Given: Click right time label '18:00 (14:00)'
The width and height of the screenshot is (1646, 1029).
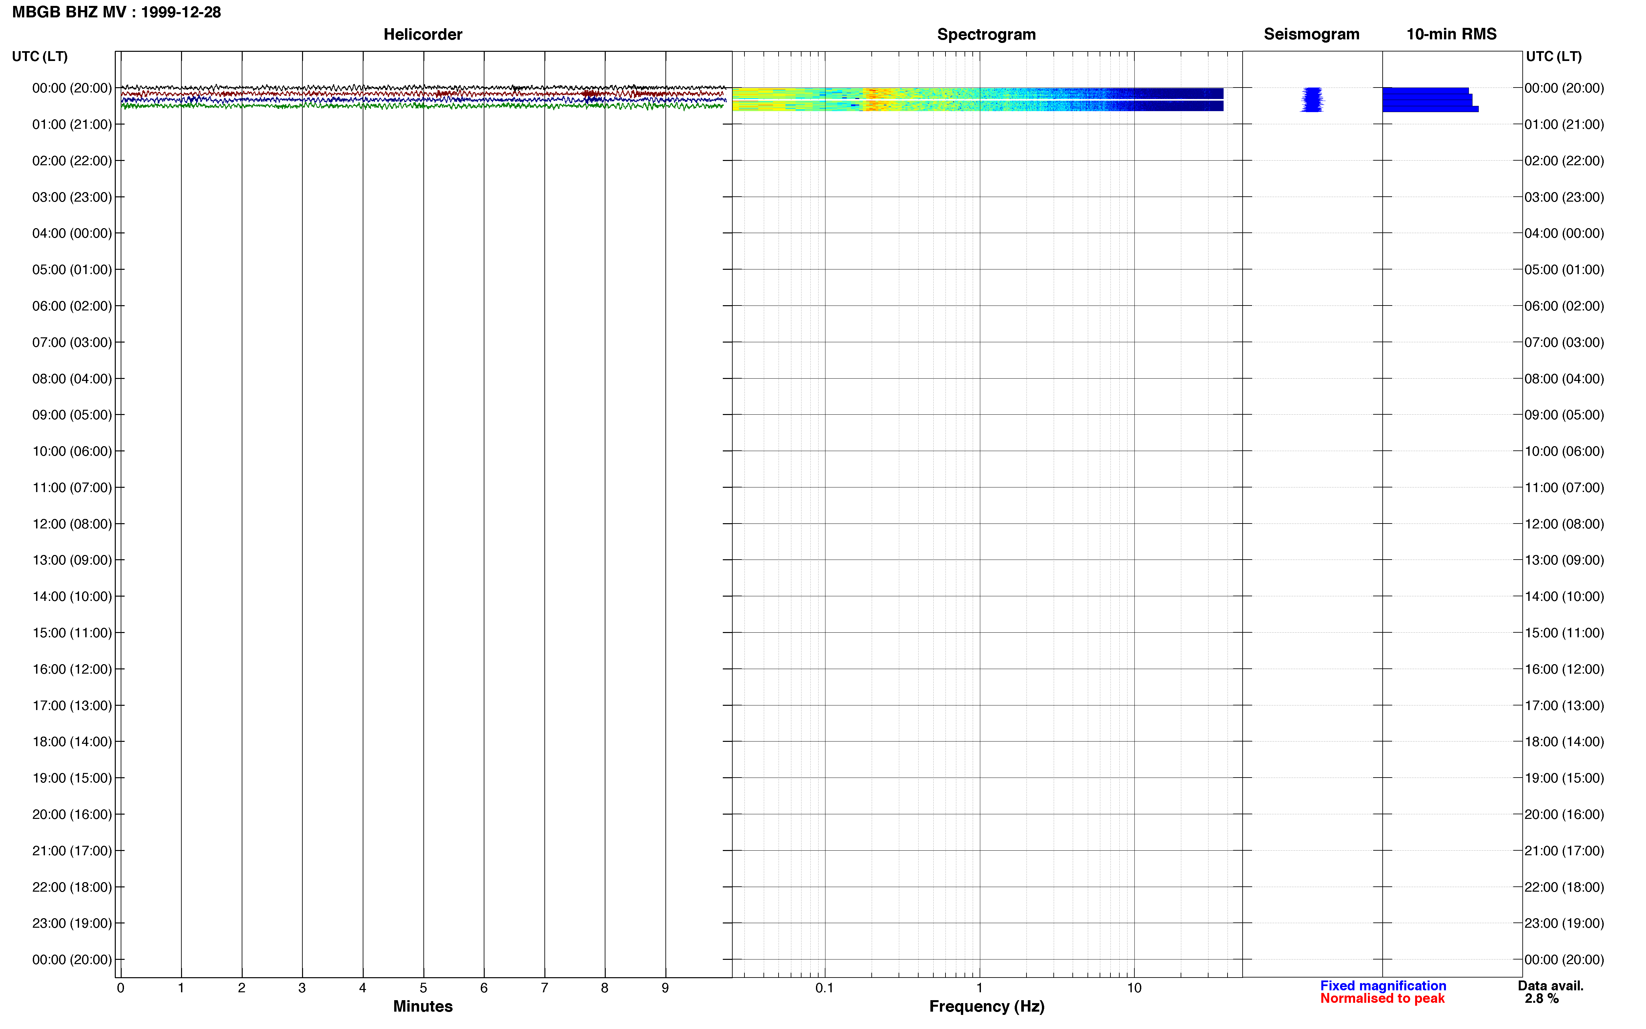Looking at the screenshot, I should click(x=1564, y=742).
